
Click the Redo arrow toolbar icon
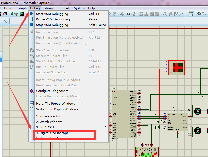115,14
